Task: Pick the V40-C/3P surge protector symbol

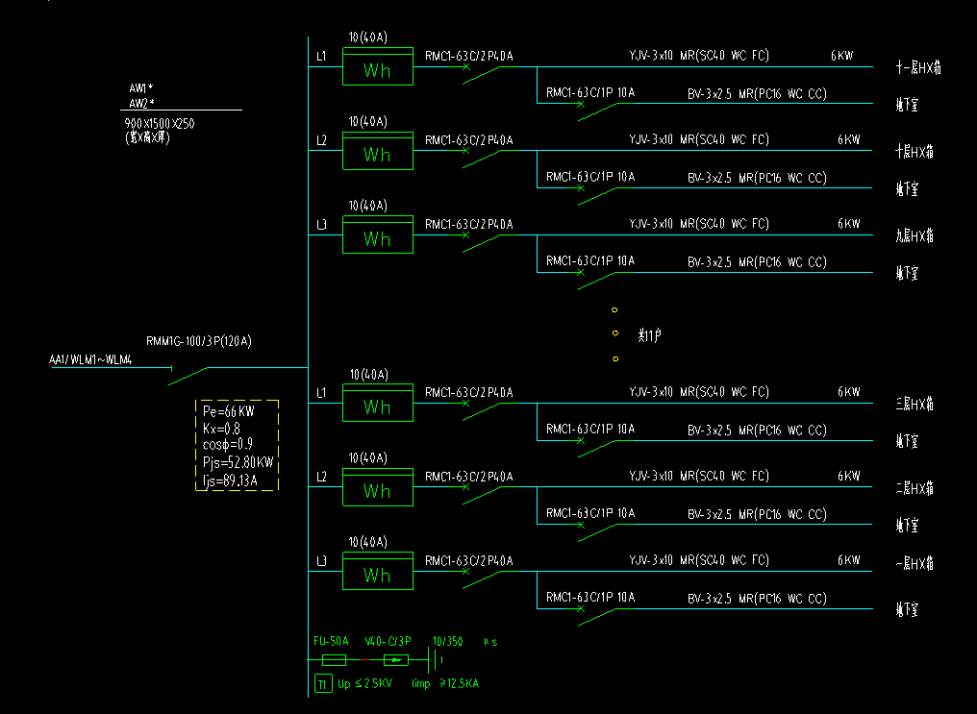Action: [x=395, y=660]
